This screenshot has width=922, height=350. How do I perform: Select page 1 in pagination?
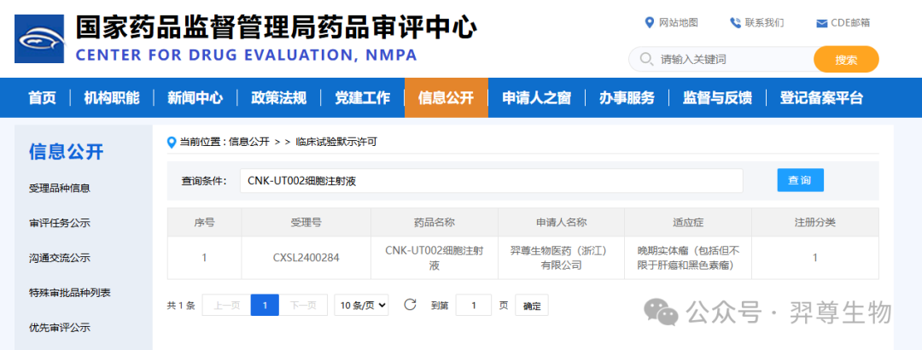pos(265,305)
